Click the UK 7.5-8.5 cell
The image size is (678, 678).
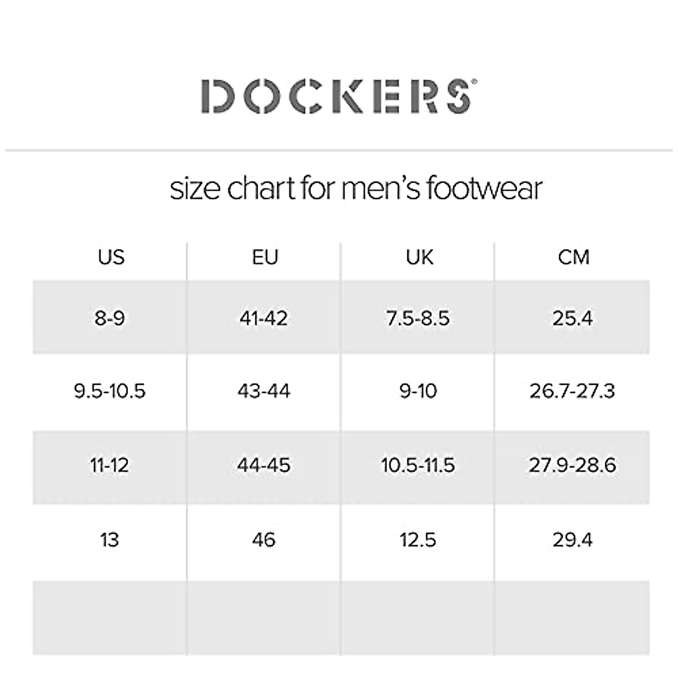tap(418, 318)
